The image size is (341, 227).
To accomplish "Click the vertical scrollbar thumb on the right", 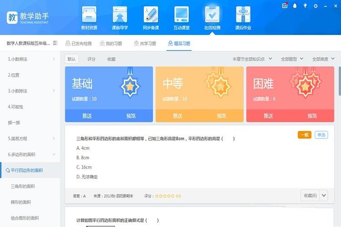I will (x=340, y=81).
